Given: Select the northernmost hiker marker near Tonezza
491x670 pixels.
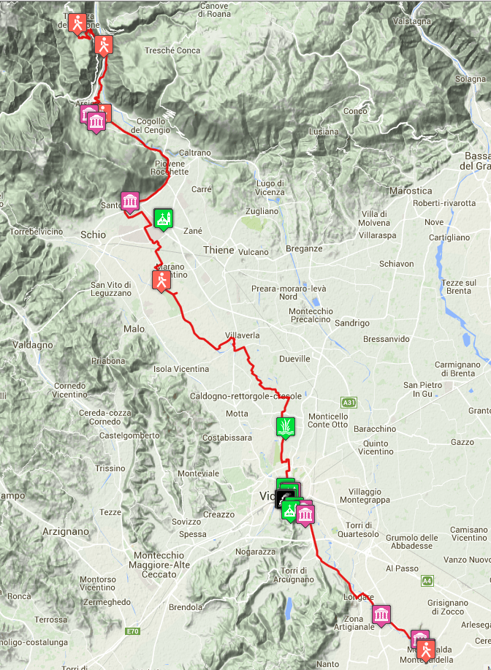Looking at the screenshot, I should tap(77, 23).
